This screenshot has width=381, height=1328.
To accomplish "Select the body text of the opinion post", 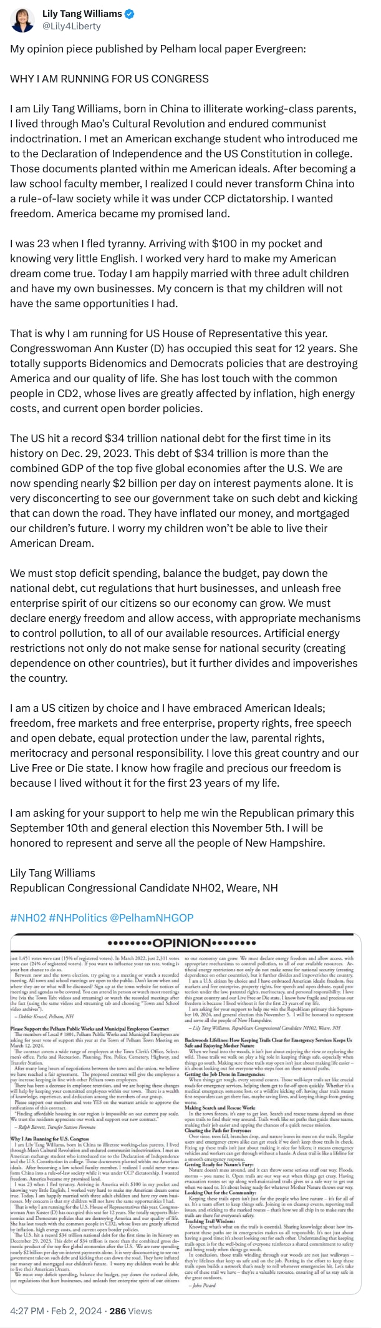I will (x=187, y=437).
